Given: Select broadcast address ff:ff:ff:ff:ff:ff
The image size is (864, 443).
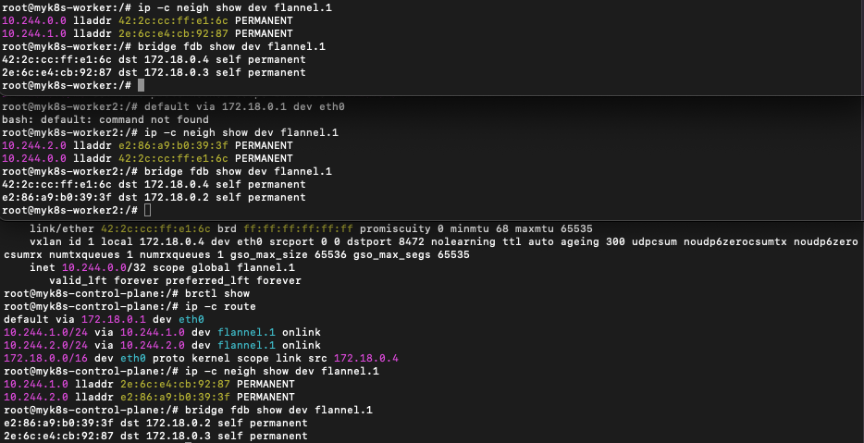Looking at the screenshot, I should (x=298, y=228).
